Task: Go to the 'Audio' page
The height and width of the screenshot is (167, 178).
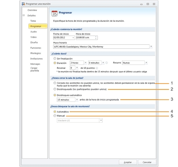Action: 34,32
